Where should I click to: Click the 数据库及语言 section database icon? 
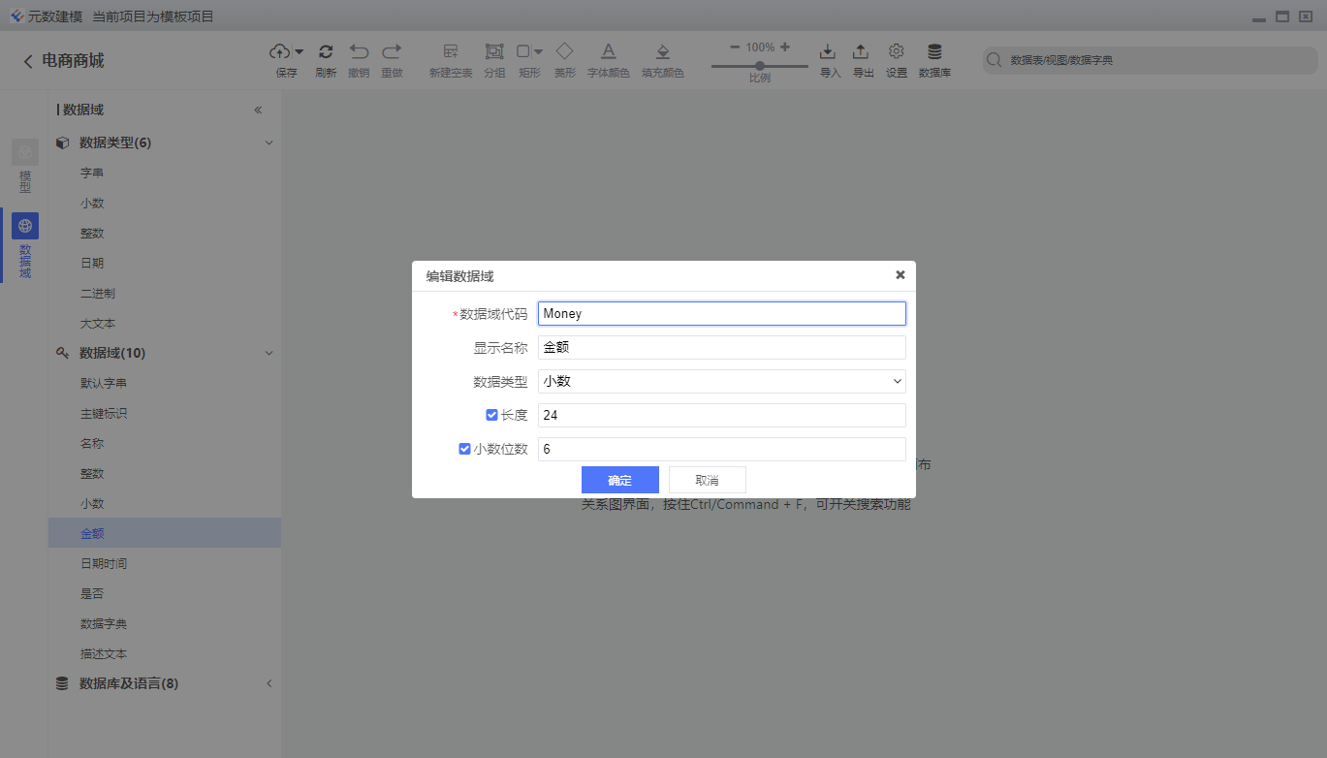[62, 684]
